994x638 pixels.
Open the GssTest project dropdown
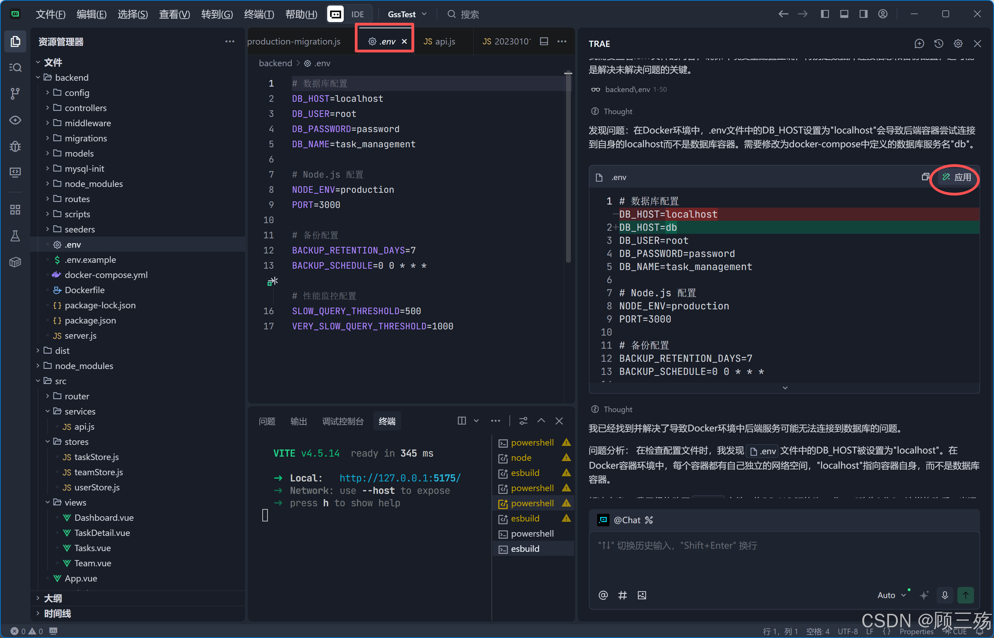pyautogui.click(x=407, y=14)
